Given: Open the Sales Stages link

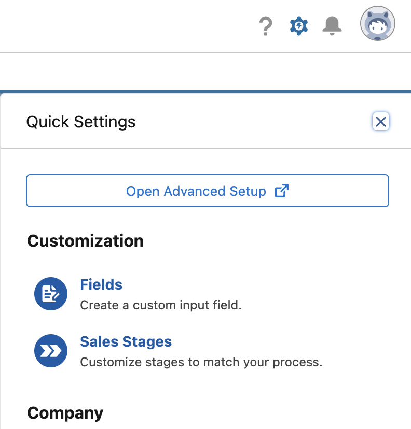Looking at the screenshot, I should tap(126, 341).
